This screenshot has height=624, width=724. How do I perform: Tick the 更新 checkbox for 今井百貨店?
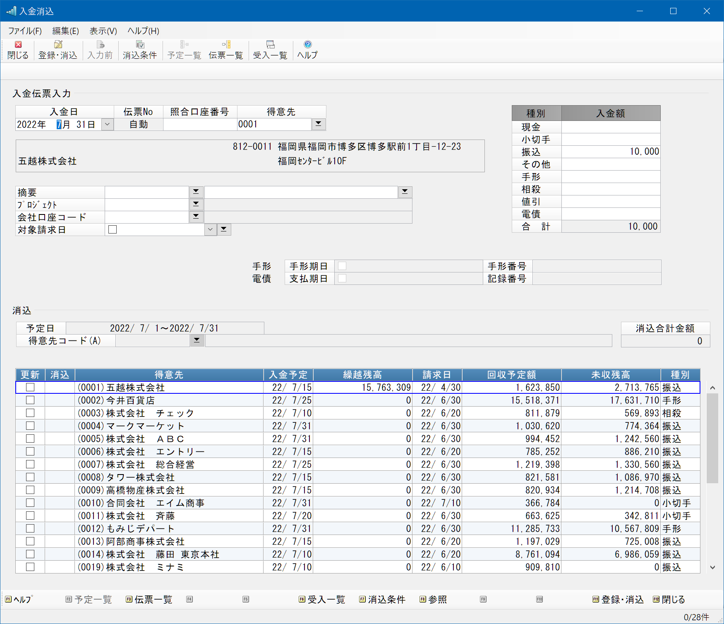tap(30, 400)
